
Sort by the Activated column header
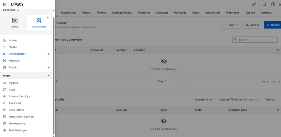coord(97,50)
